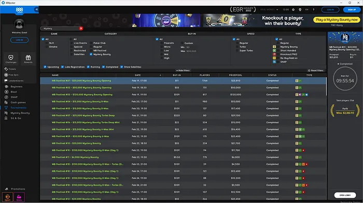
Task: Click Reset filters
Action: (315, 71)
